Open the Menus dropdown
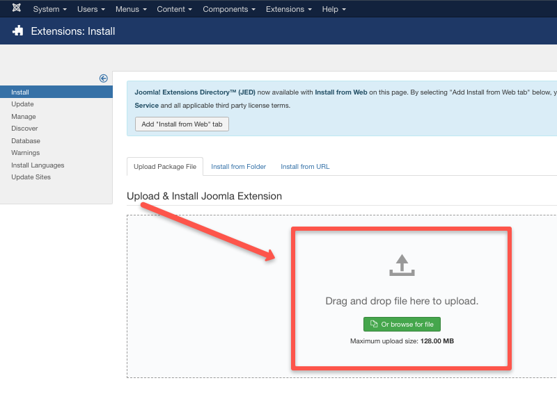The image size is (557, 417). pos(131,9)
